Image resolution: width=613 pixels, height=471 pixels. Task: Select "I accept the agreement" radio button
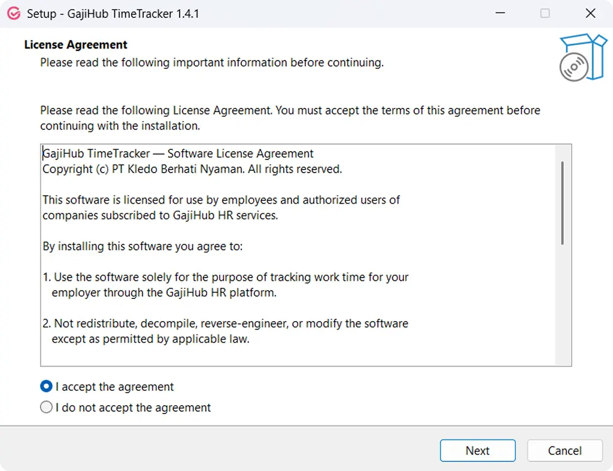point(46,386)
